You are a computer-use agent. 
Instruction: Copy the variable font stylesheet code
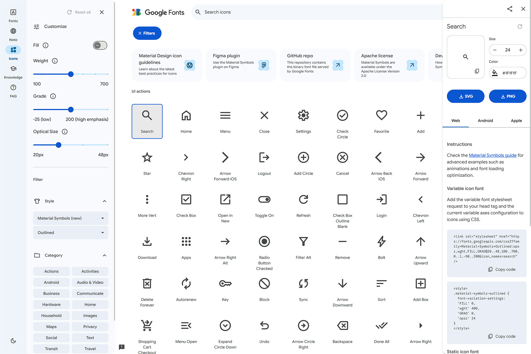(x=501, y=269)
